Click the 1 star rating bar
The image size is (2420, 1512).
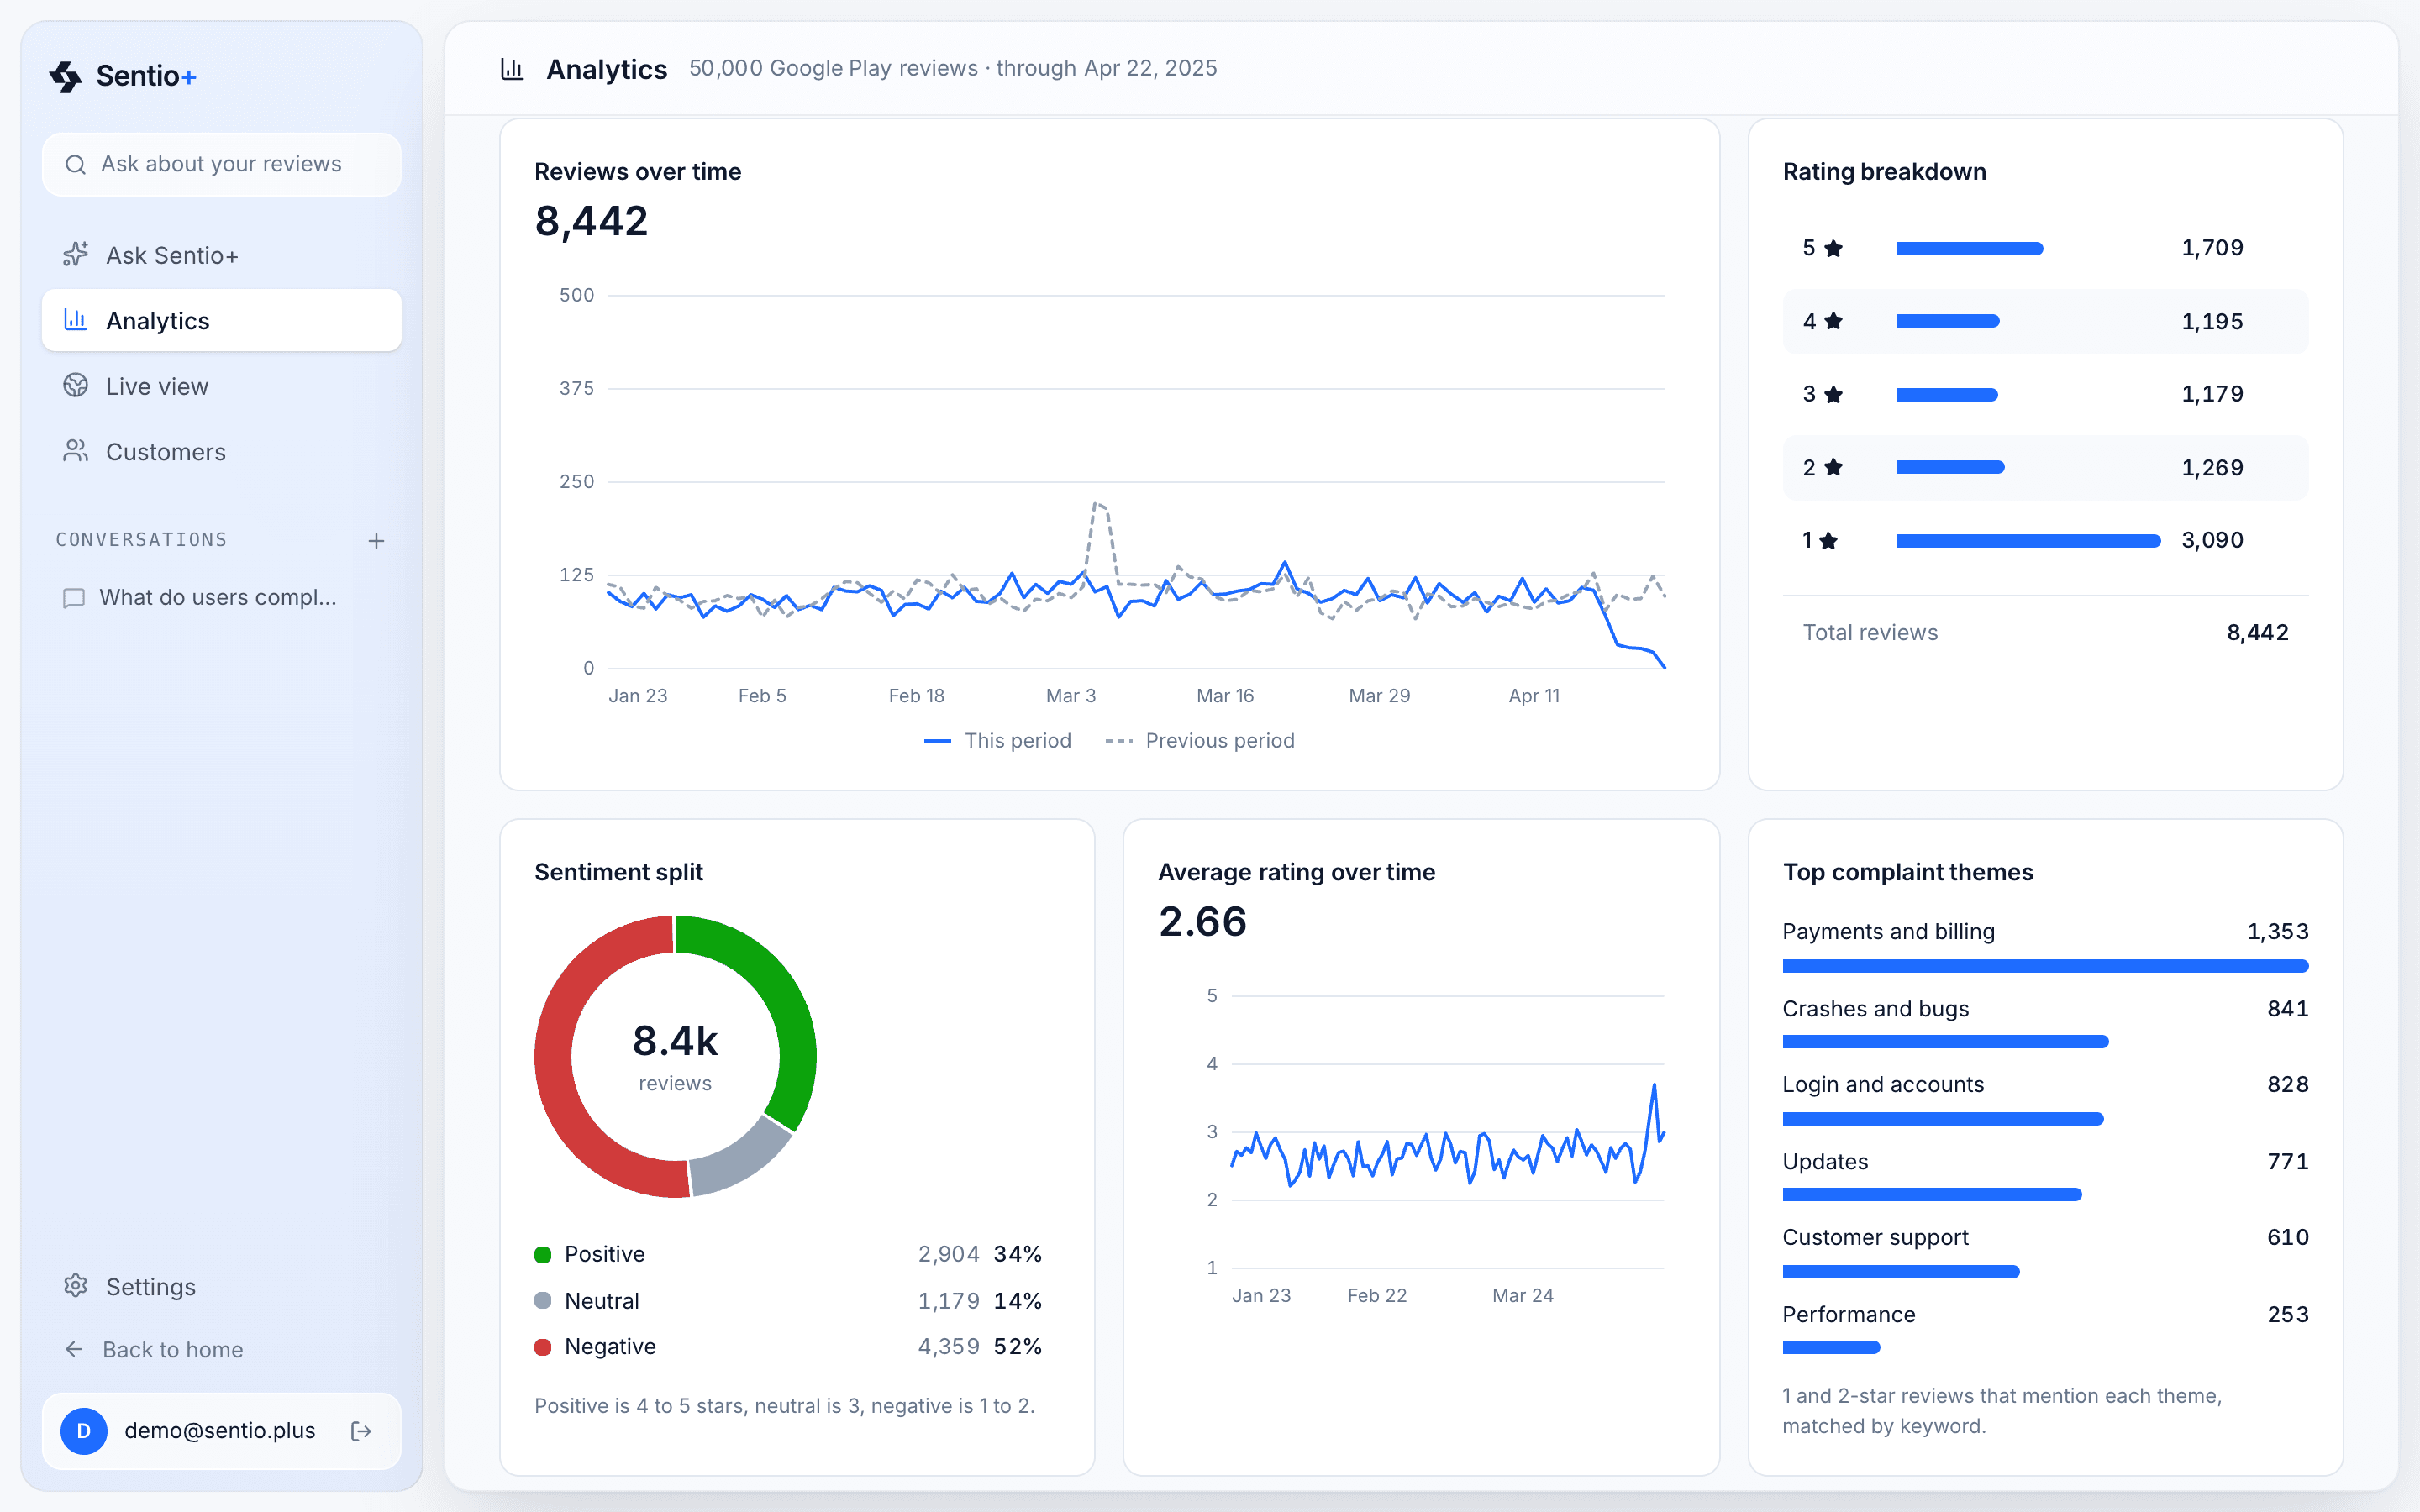(x=2029, y=541)
